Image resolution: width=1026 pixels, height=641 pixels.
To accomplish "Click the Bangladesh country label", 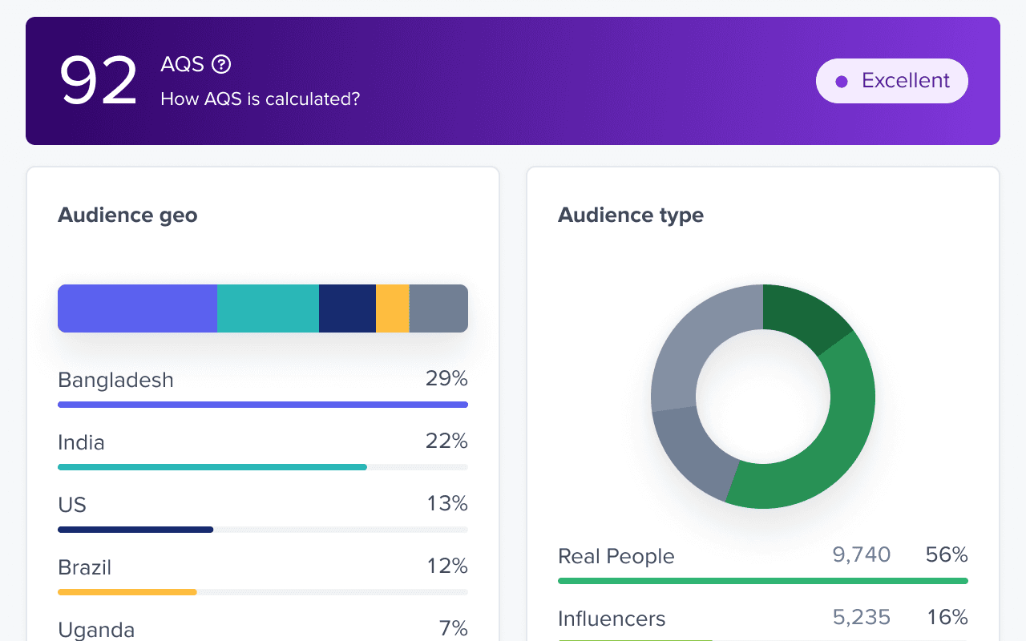I will 115,380.
